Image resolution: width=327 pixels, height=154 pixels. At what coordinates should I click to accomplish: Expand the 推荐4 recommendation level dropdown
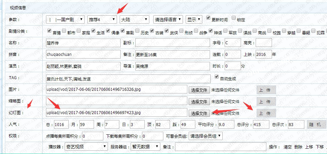click(x=102, y=20)
